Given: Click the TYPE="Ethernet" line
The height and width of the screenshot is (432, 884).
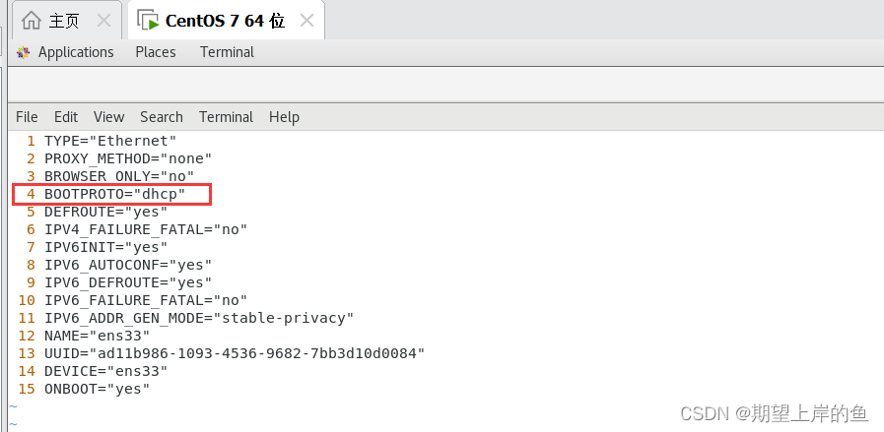Looking at the screenshot, I should (110, 141).
